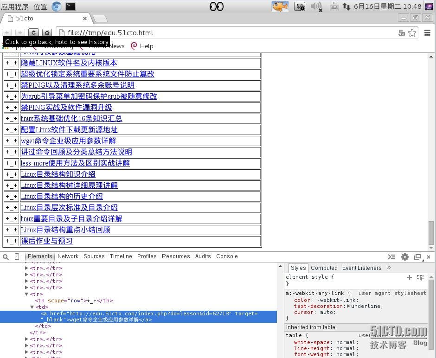Select the Elements tab
The height and width of the screenshot is (358, 436).
[x=40, y=256]
